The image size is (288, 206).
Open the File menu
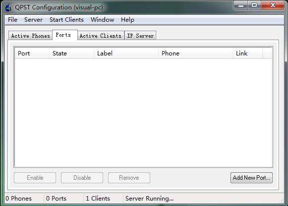(12, 20)
